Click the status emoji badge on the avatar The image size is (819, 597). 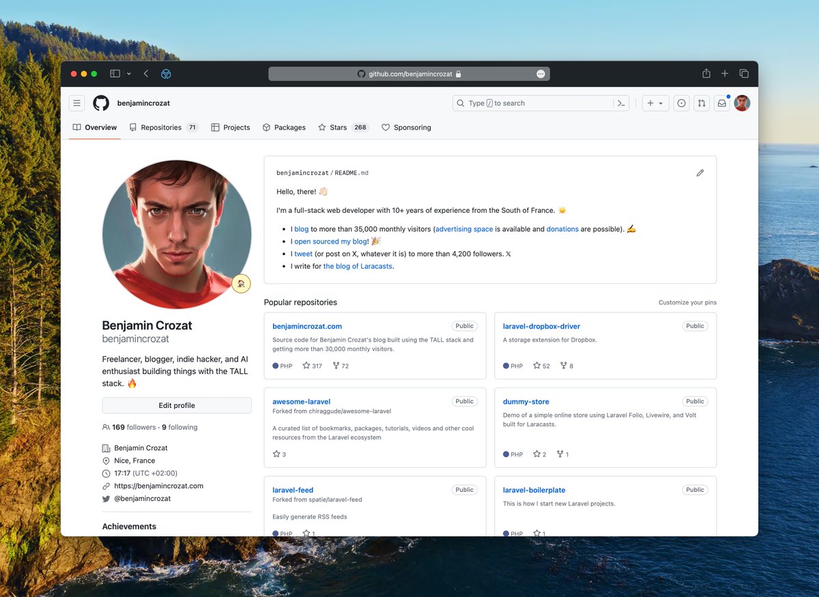[x=241, y=283]
